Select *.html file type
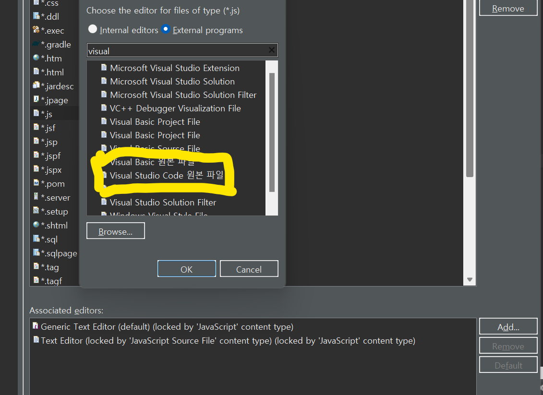 tap(52, 72)
